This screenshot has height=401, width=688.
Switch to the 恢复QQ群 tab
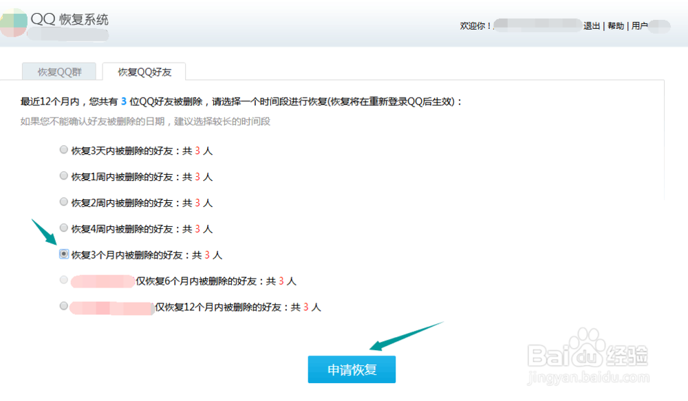[59, 72]
